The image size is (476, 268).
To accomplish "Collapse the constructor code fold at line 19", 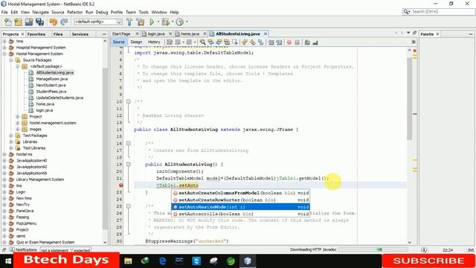I will click(129, 164).
